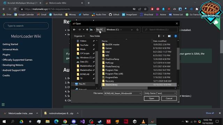Open Plugins wiki section
The image size is (223, 125).
[x=6, y=55]
